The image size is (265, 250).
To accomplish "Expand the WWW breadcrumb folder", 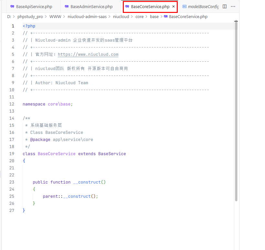I will pos(55,16).
